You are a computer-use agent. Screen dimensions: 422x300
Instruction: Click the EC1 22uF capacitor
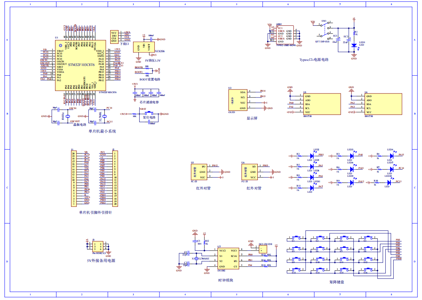(x=338, y=38)
